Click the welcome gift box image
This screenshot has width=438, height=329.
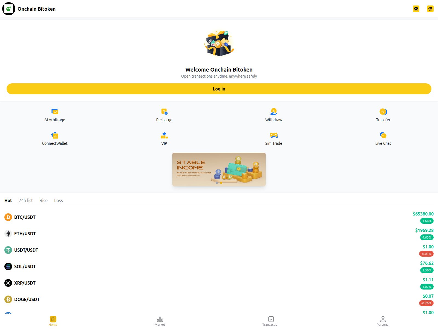pyautogui.click(x=219, y=43)
